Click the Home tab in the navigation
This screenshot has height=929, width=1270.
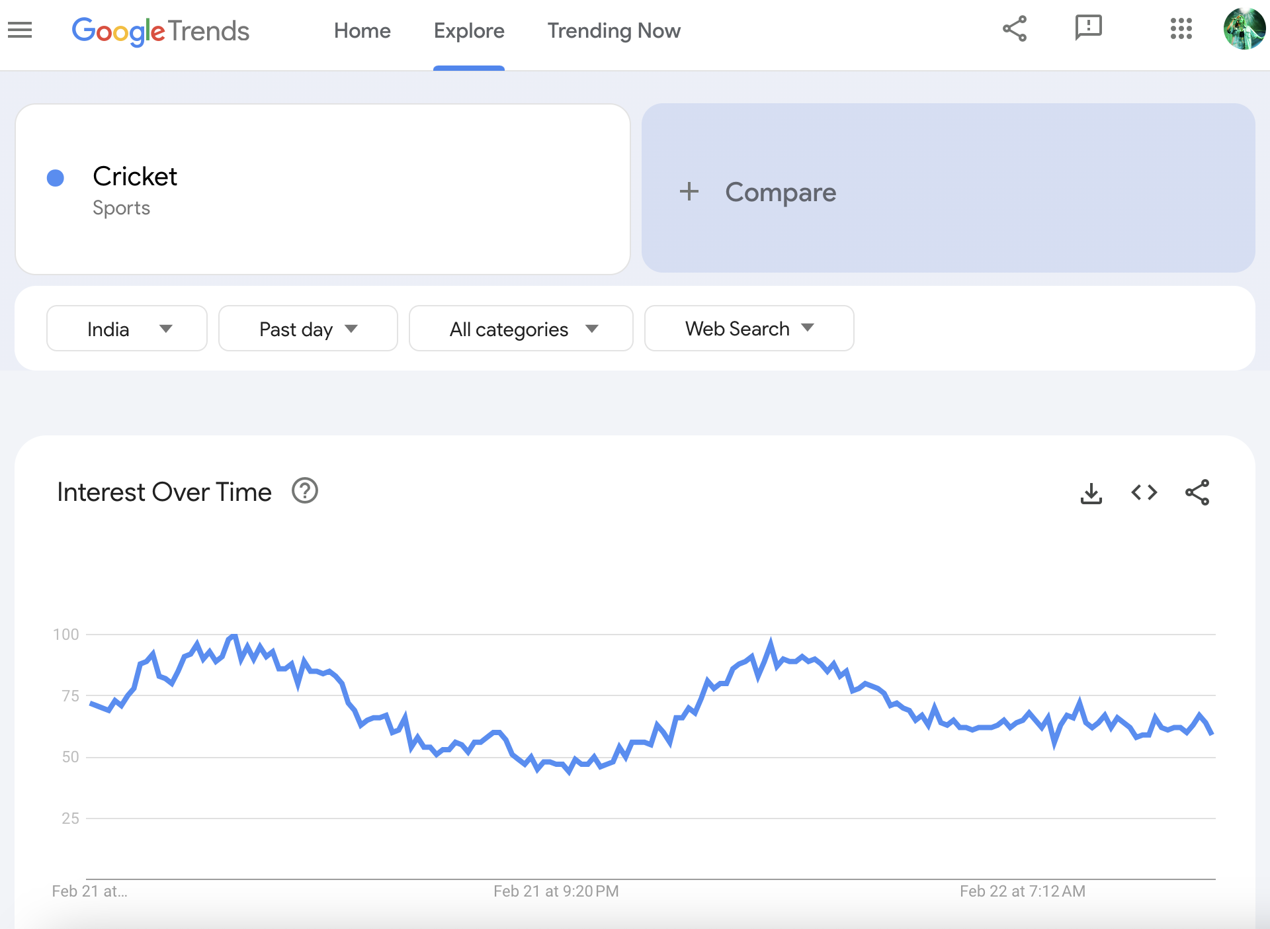(362, 30)
